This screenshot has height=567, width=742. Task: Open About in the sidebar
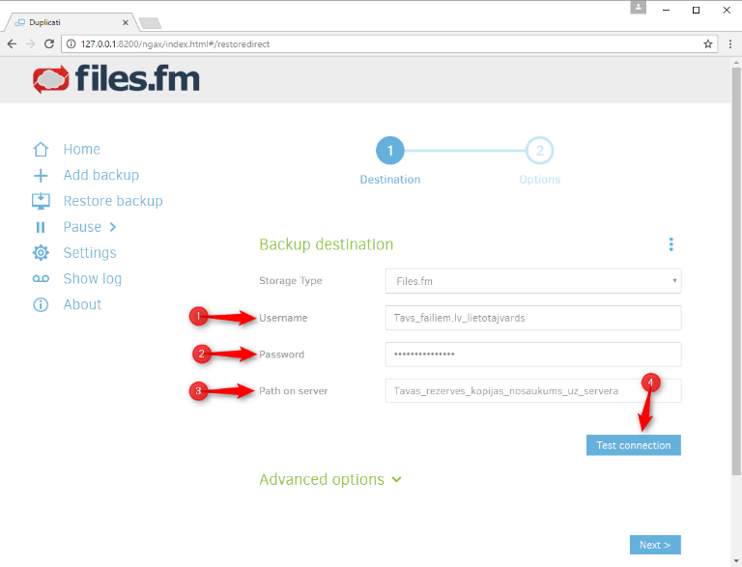(82, 304)
